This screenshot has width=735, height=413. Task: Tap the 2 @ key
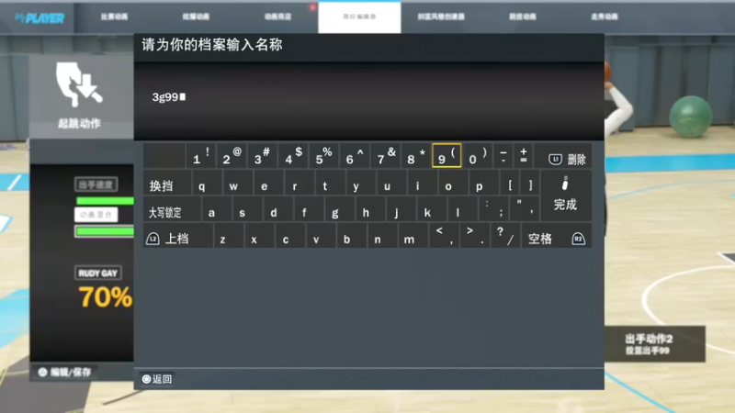232,156
